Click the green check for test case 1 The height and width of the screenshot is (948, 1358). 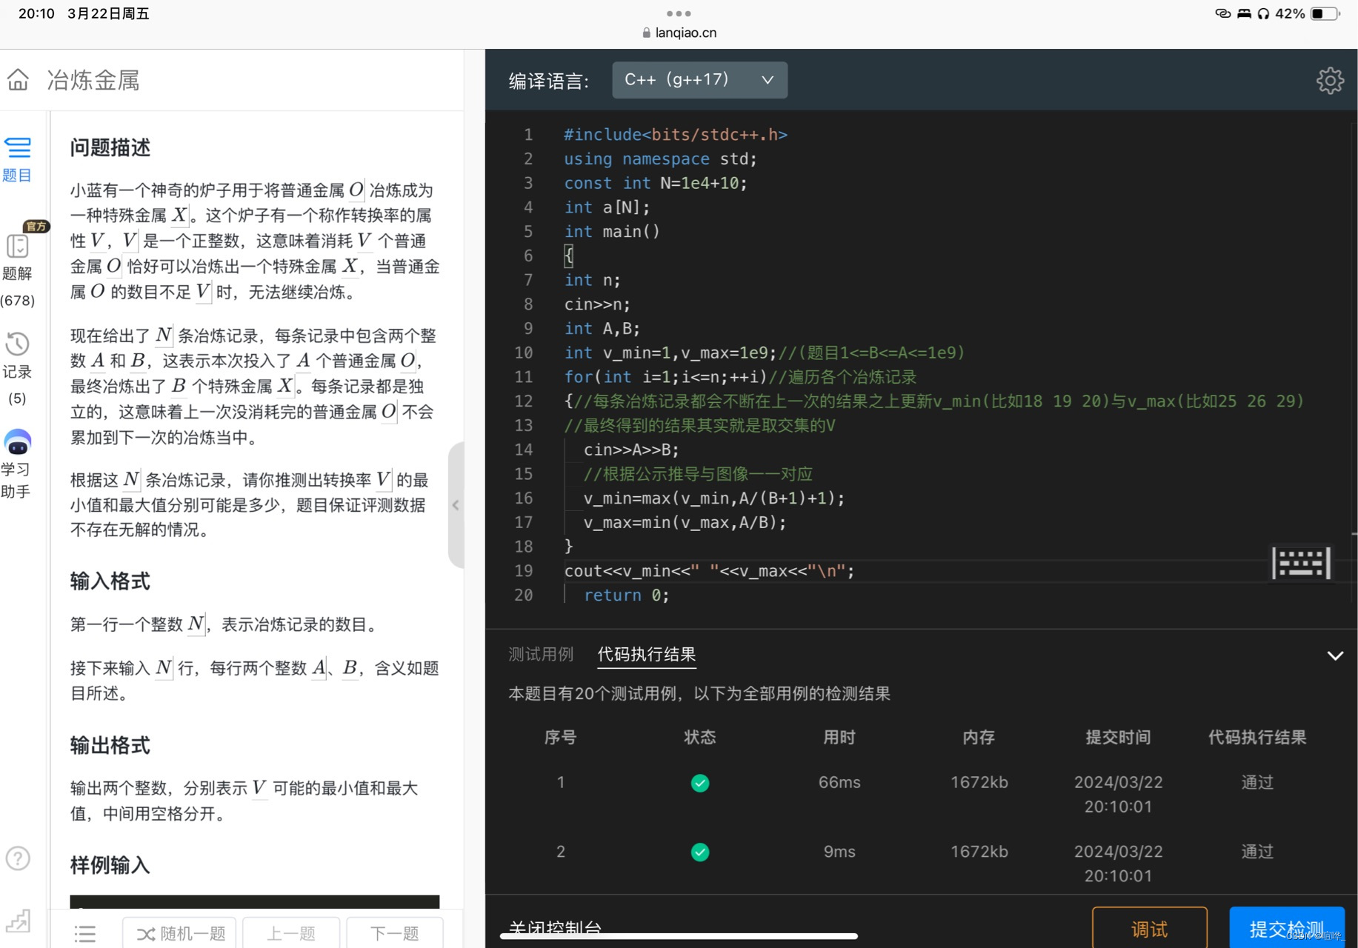pos(699,783)
